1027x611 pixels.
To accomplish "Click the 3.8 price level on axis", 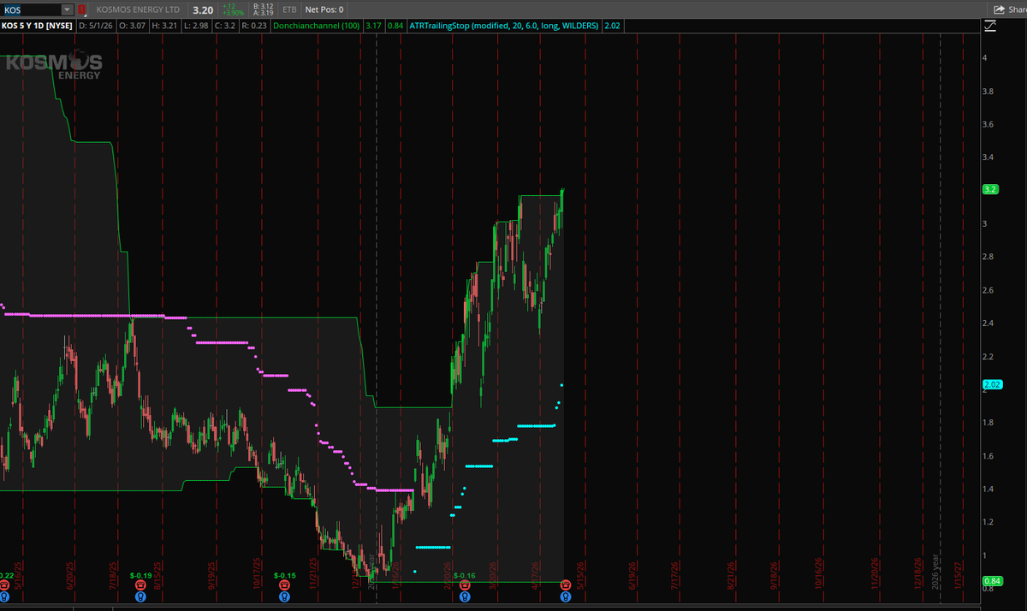I will (987, 91).
